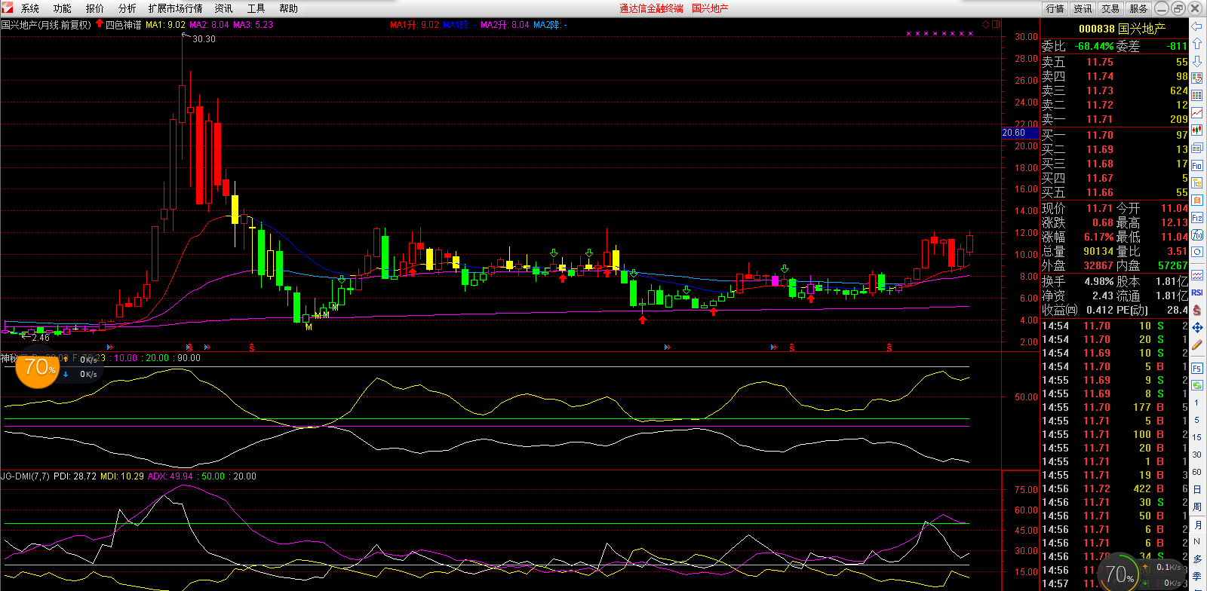1207x591 pixels.
Task: Open the 分析 menu
Action: click(x=127, y=8)
